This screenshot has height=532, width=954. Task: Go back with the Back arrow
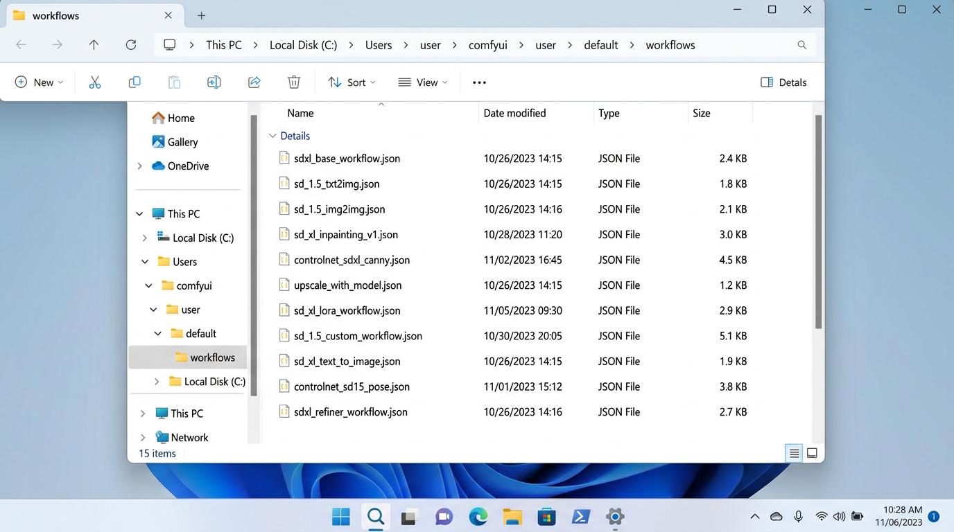(x=21, y=45)
